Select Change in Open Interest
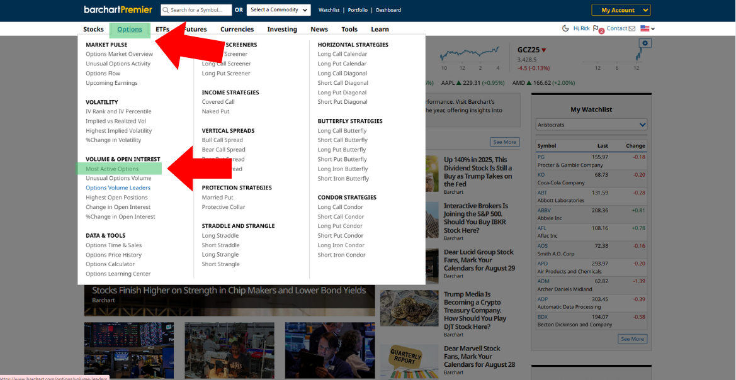Screen dimensions: 736x380 [118, 207]
